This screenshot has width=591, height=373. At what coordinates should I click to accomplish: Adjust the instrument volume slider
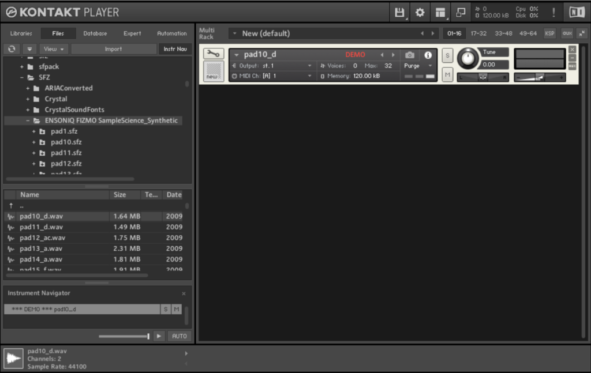click(540, 77)
